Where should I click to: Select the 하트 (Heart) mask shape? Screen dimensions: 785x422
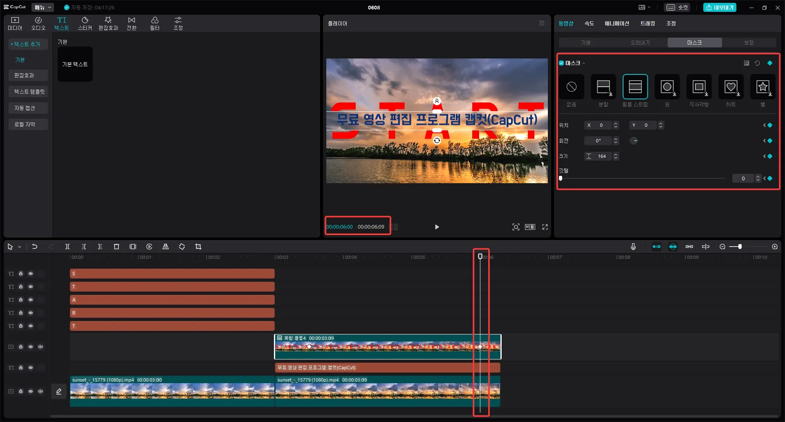click(x=731, y=87)
